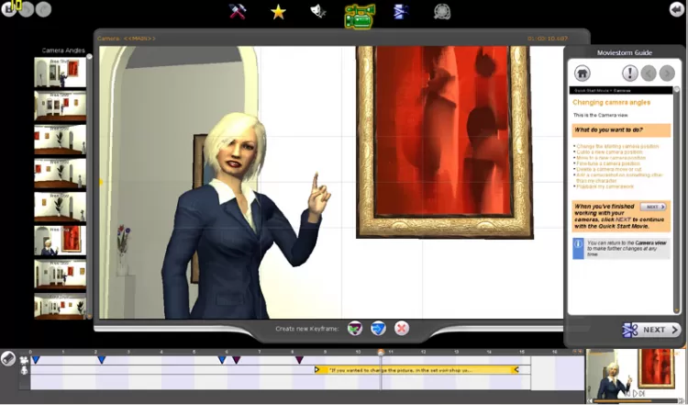Click 'Quick Start Movie > Cameras' breadcrumb
The width and height of the screenshot is (688, 405).
603,91
